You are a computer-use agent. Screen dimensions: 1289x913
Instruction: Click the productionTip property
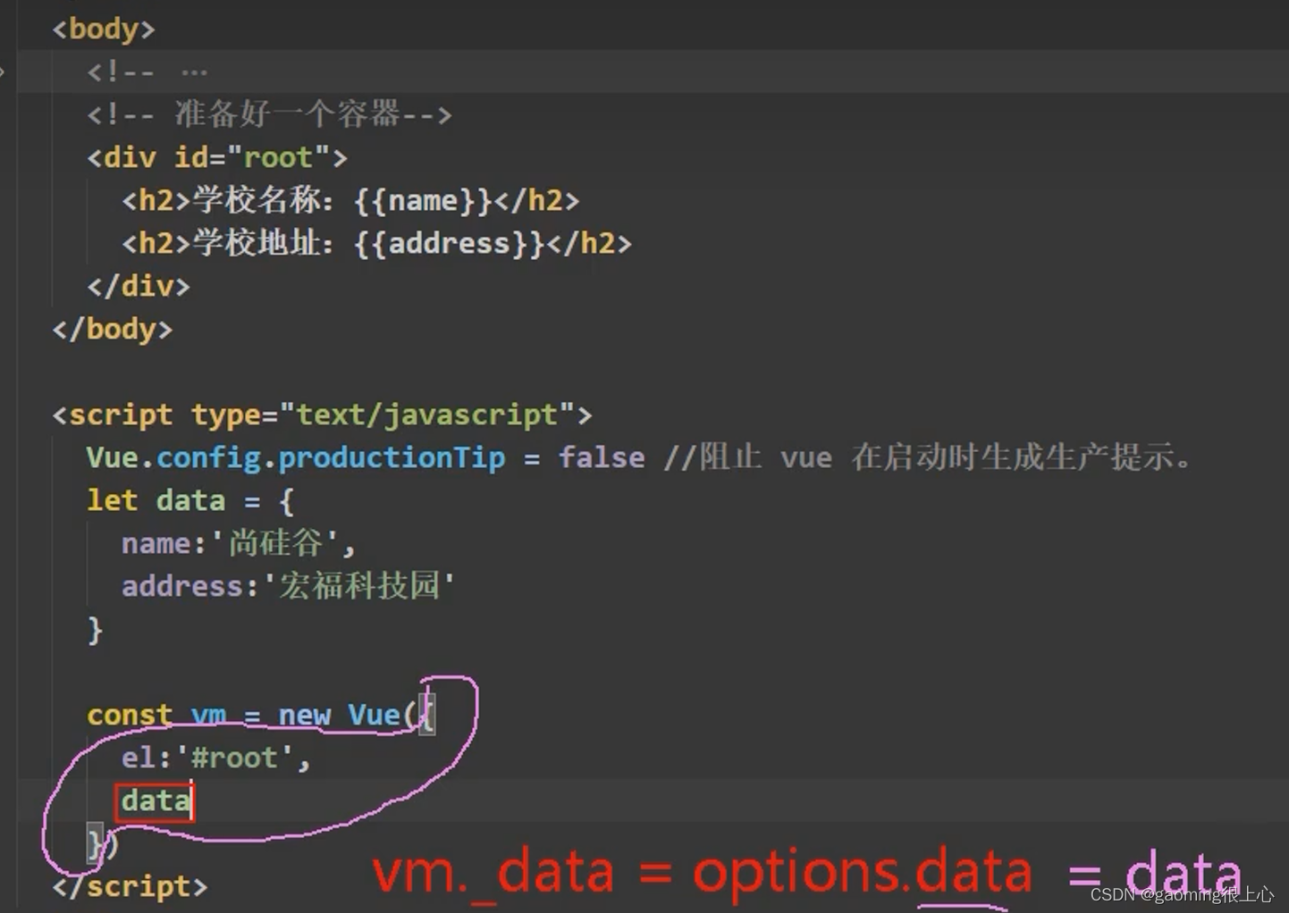pos(392,458)
